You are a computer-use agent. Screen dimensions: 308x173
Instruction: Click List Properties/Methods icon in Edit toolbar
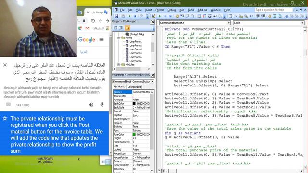(230, 16)
